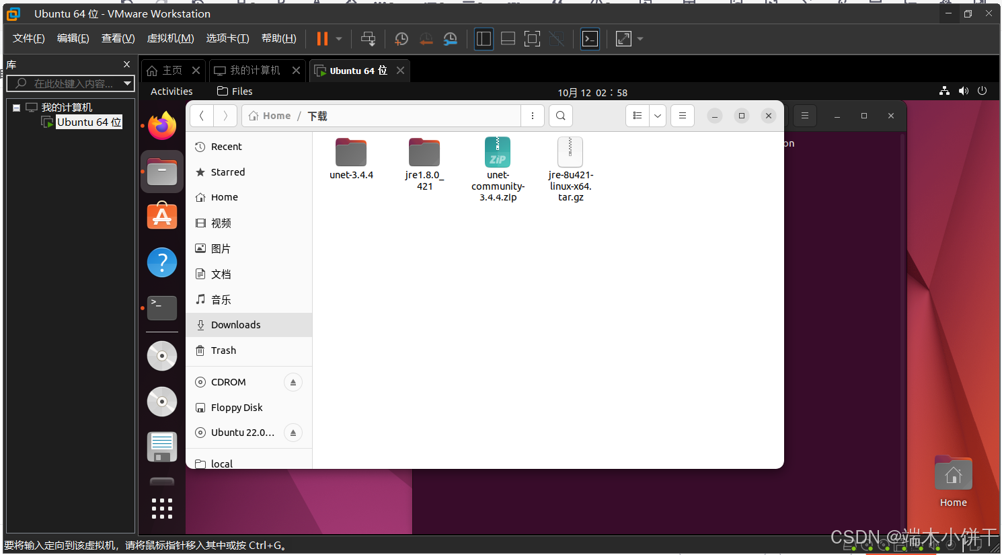Select the unet-community-3.4.4.zip file
This screenshot has width=1002, height=555.
(x=498, y=170)
